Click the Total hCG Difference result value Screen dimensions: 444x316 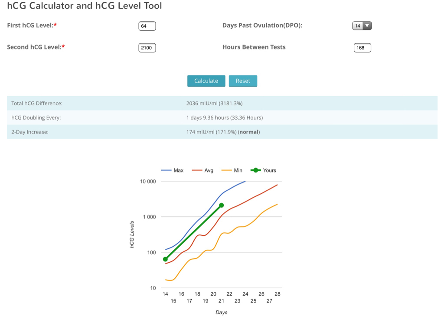tap(214, 104)
